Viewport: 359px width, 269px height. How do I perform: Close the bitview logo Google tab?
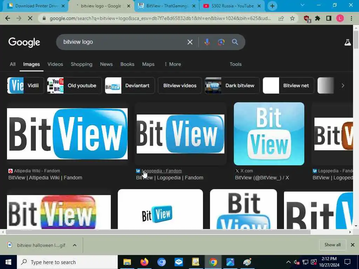click(129, 6)
